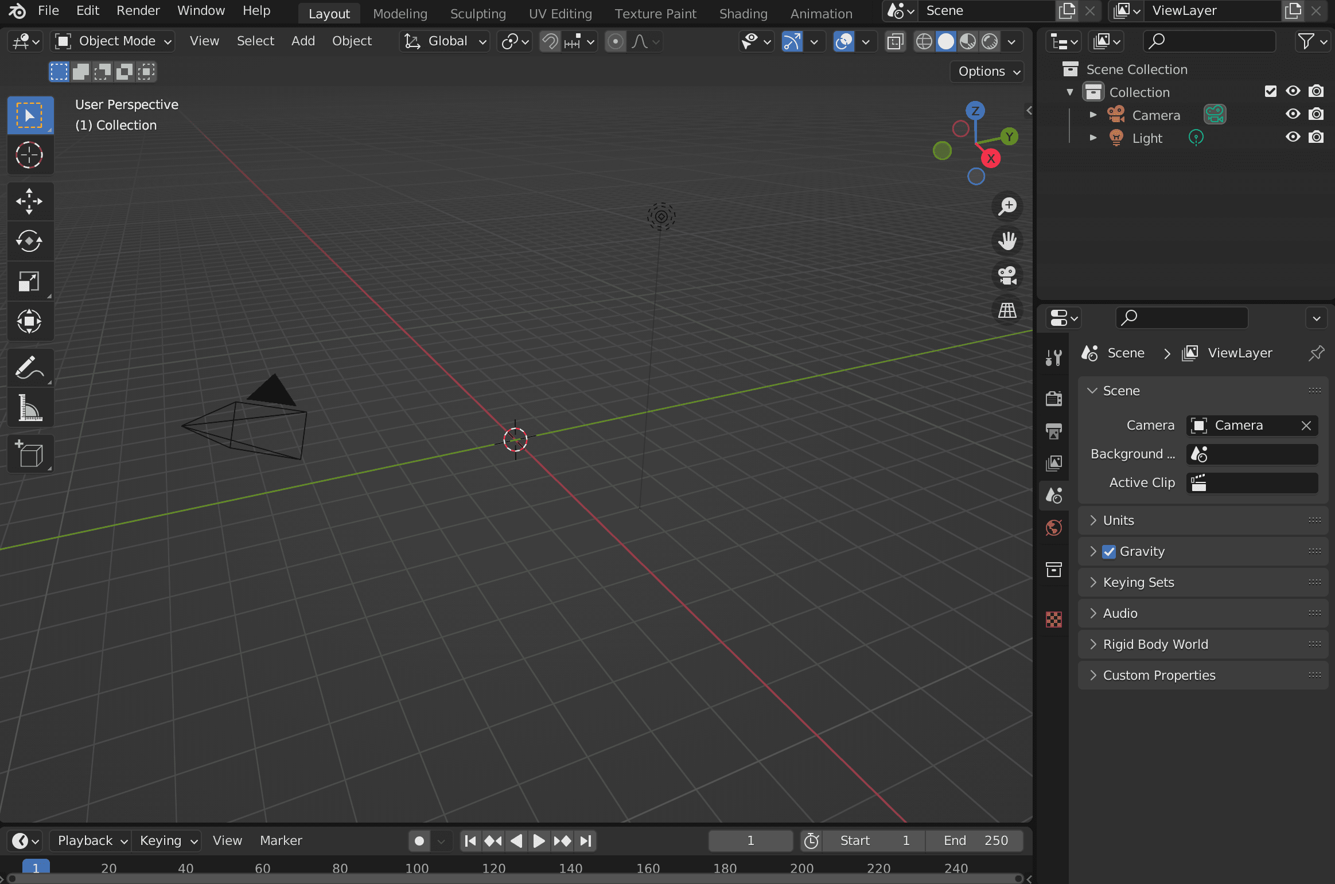The height and width of the screenshot is (884, 1335).
Task: Play the animation forward
Action: (x=539, y=841)
